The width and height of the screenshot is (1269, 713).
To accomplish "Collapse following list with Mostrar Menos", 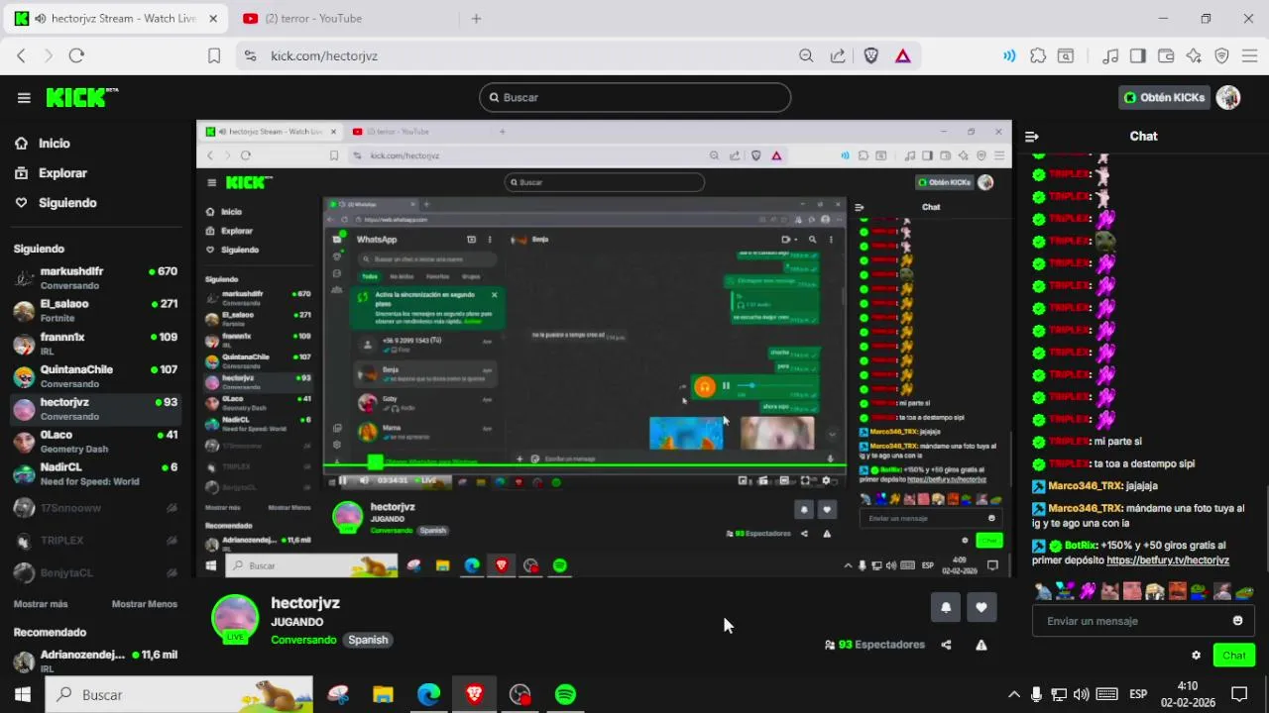I will (x=145, y=604).
